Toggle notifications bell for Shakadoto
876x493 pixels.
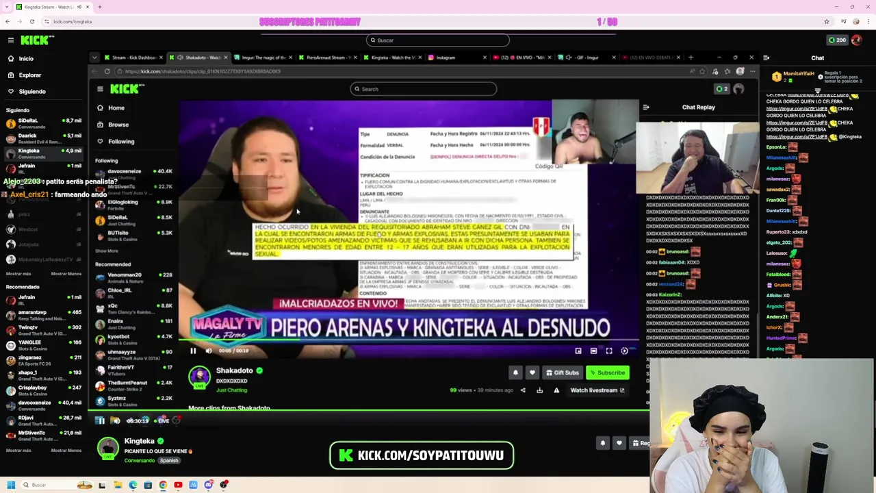(x=515, y=373)
